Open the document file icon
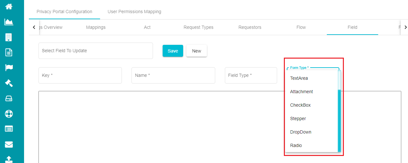 pos(9,53)
